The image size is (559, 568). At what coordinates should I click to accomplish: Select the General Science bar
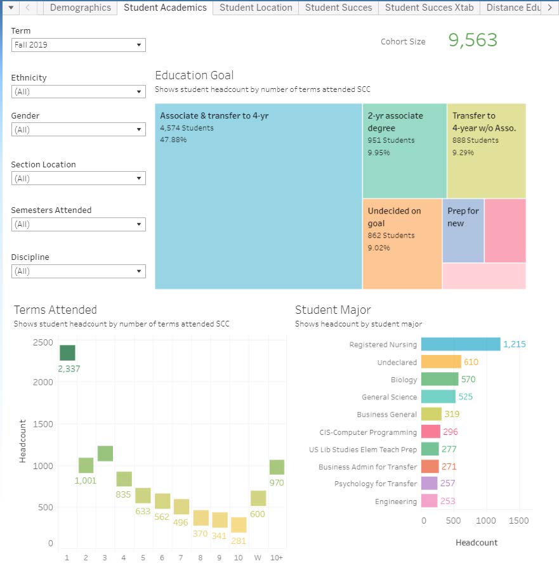coord(438,396)
